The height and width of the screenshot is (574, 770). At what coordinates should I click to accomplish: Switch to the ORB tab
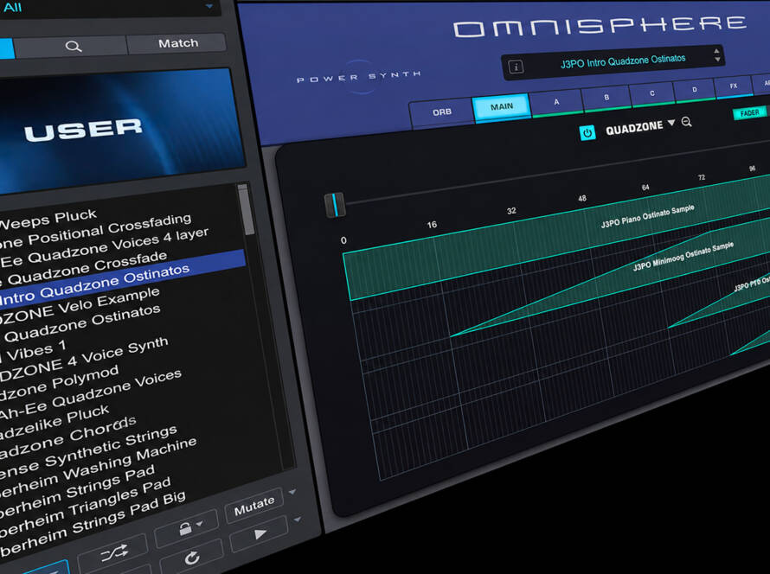(442, 112)
